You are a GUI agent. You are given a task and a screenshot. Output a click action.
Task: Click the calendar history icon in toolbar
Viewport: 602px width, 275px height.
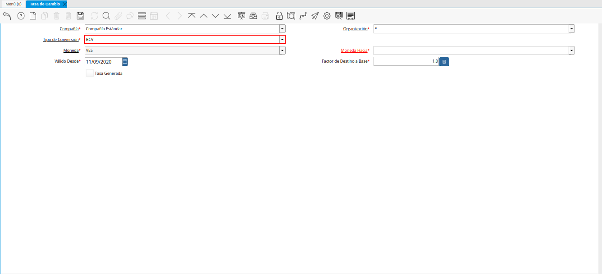click(154, 16)
